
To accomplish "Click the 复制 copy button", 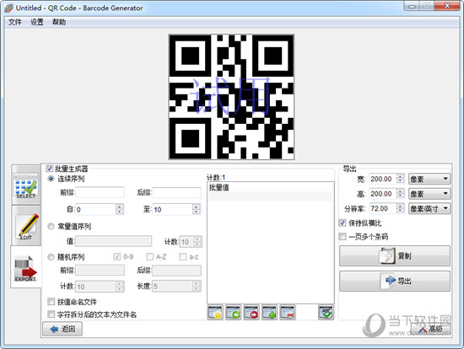I will click(x=395, y=255).
